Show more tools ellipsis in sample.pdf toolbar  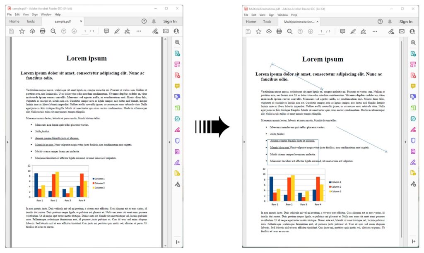point(139,31)
